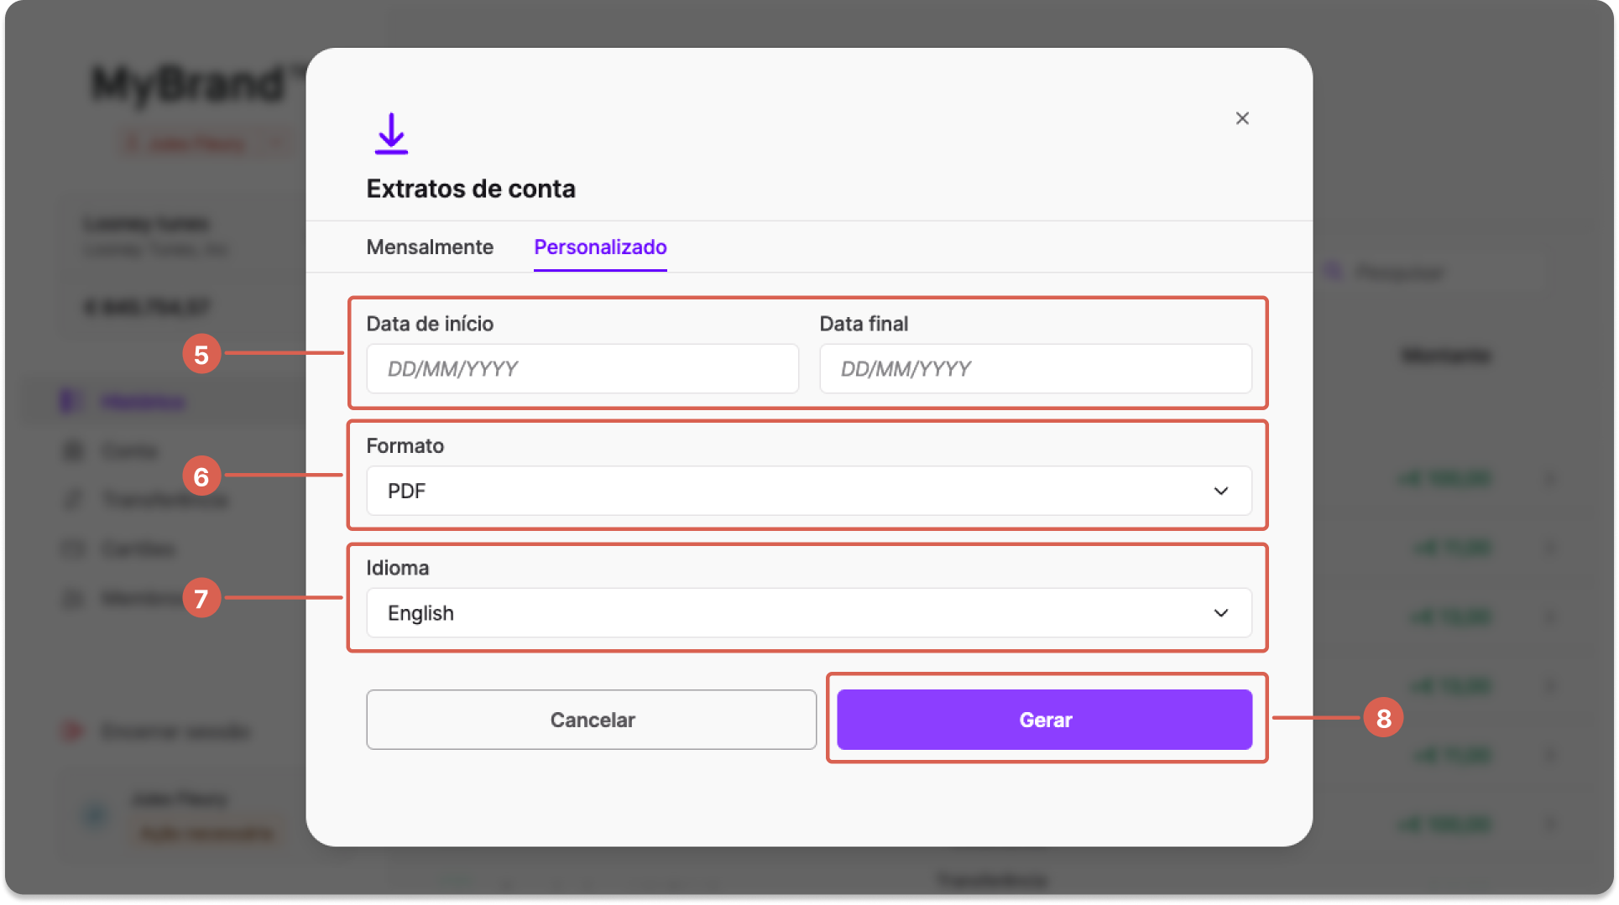Click the purple Gerar button
The height and width of the screenshot is (905, 1619).
pyautogui.click(x=1045, y=720)
